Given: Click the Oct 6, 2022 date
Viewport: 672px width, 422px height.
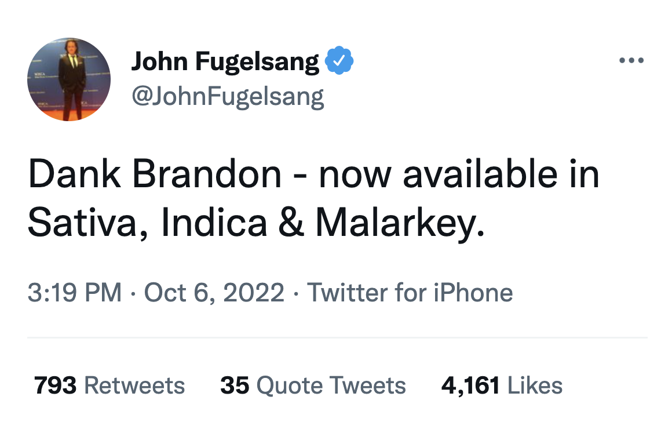Looking at the screenshot, I should pyautogui.click(x=214, y=292).
